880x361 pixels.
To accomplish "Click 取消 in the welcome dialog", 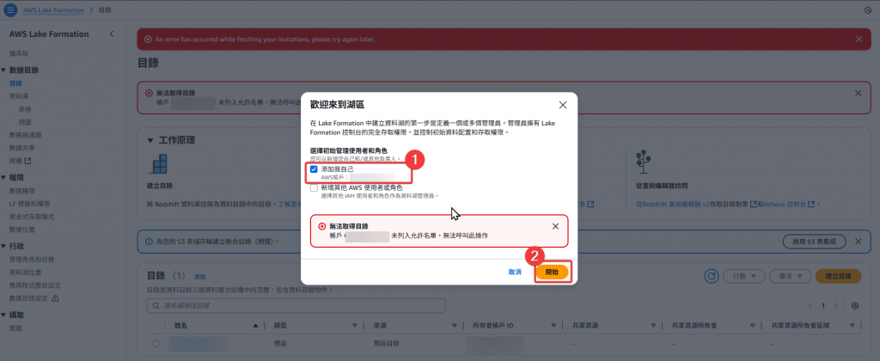I will [515, 272].
